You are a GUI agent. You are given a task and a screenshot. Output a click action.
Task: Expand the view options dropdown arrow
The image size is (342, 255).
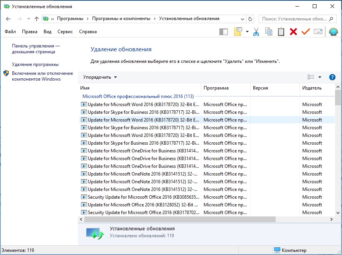(320, 77)
